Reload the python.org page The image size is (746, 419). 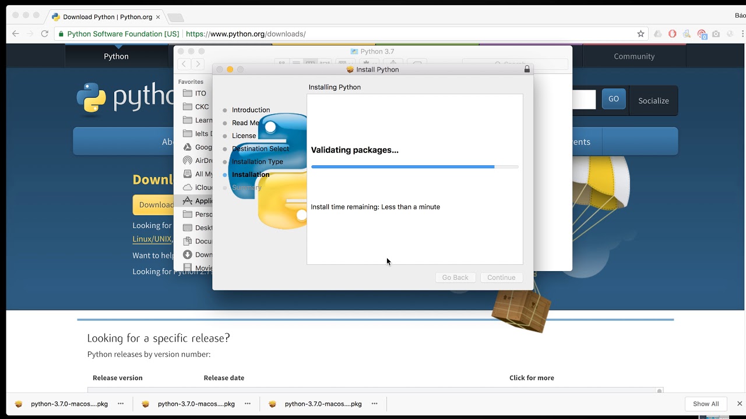(44, 34)
